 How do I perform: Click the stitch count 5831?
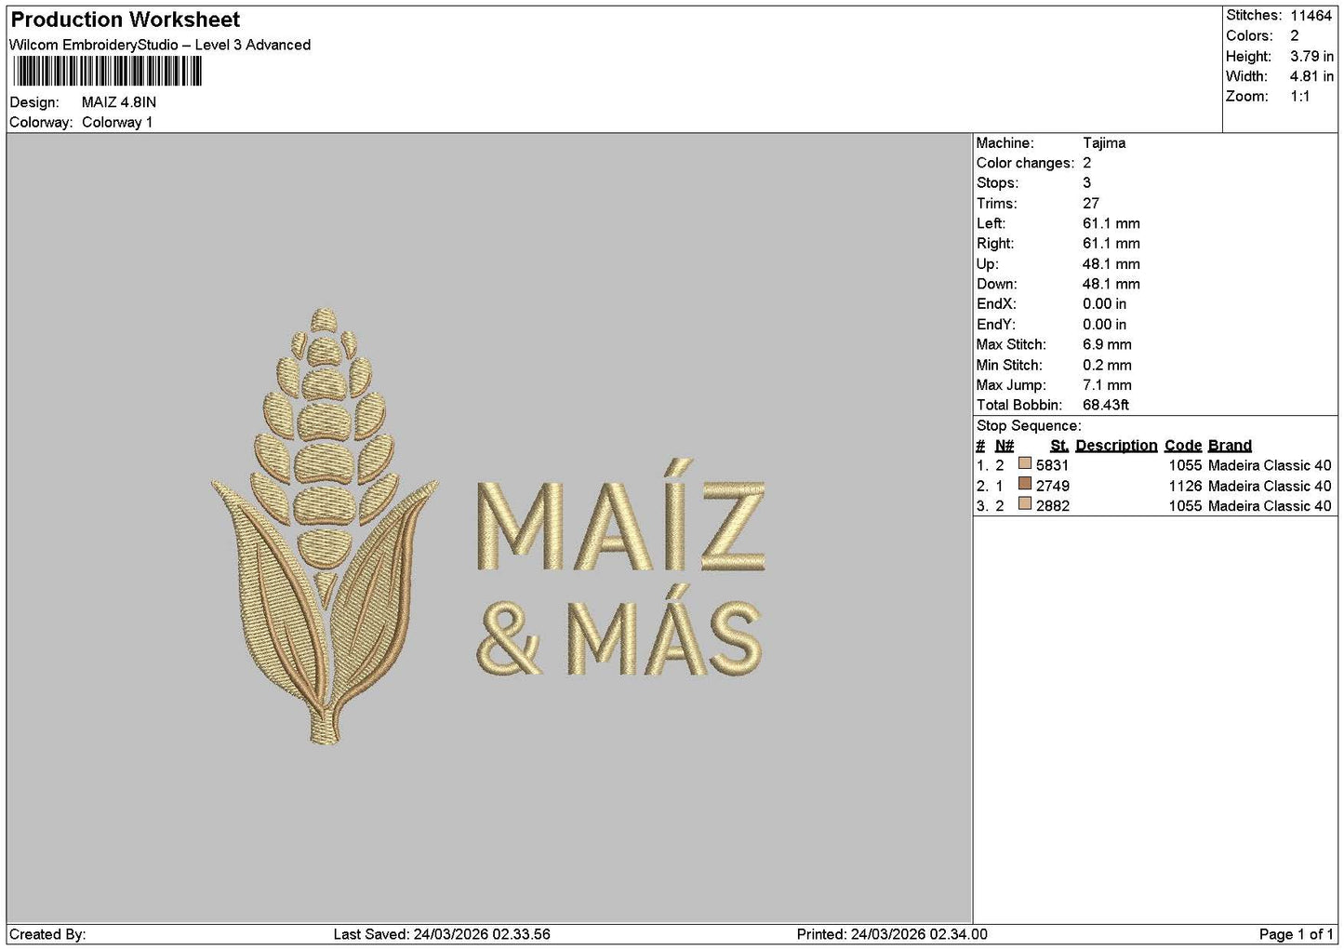point(1053,465)
